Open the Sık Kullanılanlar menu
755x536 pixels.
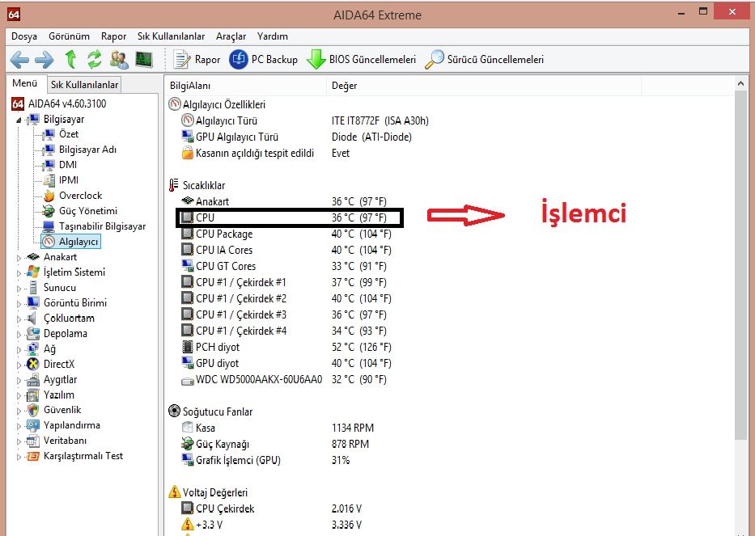click(x=171, y=36)
